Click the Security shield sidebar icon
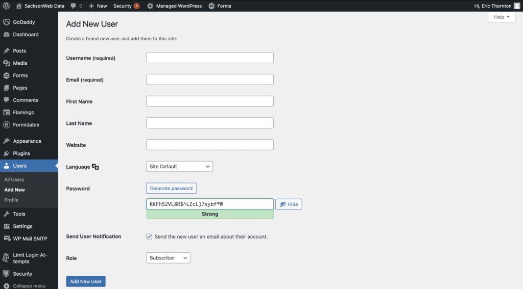The image size is (523, 289). pyautogui.click(x=6, y=274)
